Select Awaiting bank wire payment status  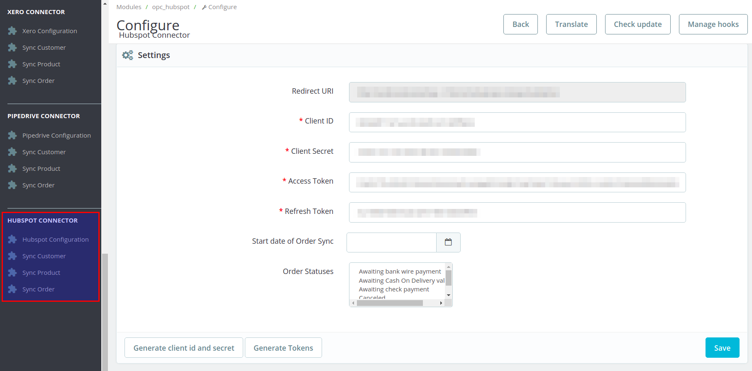pos(400,272)
